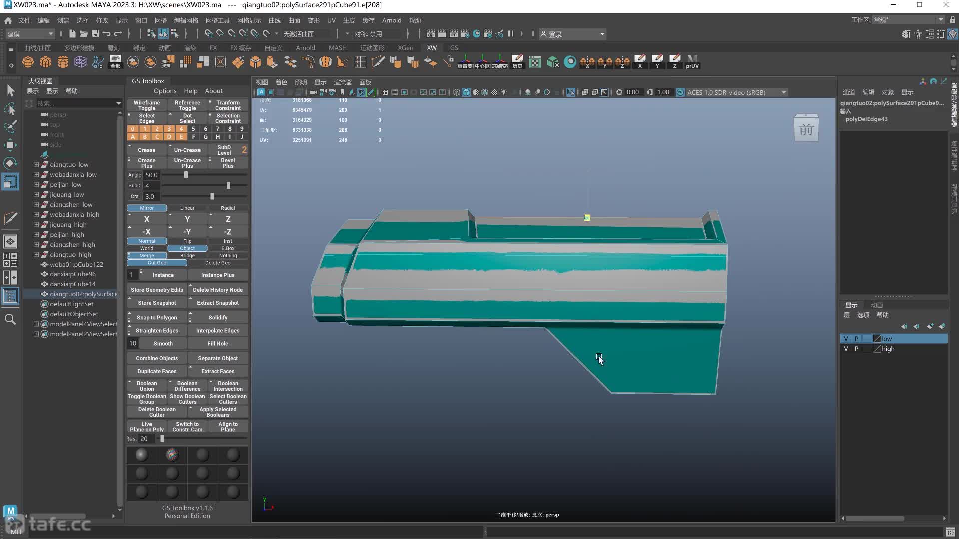This screenshot has width=959, height=539.
Task: Expand wobadanxia_low in outliner
Action: coord(36,174)
